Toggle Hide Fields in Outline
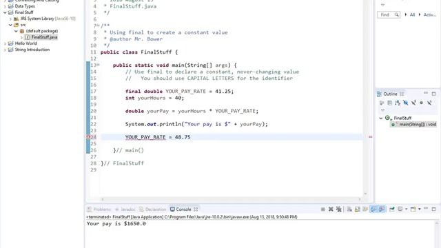 tap(405, 103)
